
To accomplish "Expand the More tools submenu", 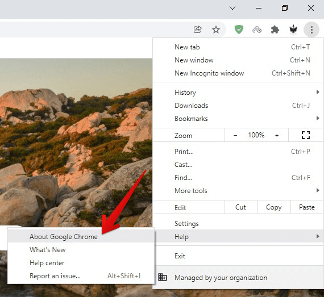I will click(x=238, y=190).
